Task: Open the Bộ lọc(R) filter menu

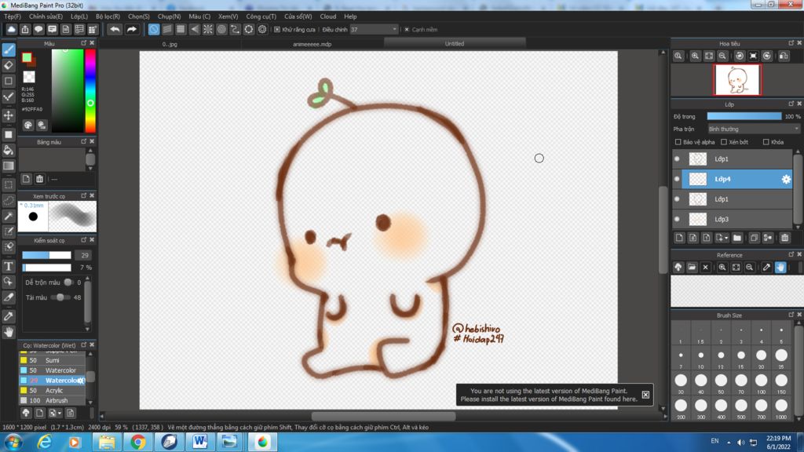Action: pyautogui.click(x=108, y=16)
